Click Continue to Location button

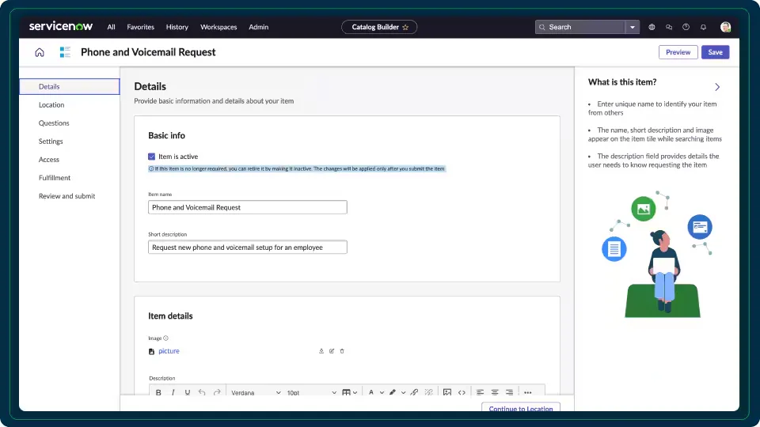521,408
